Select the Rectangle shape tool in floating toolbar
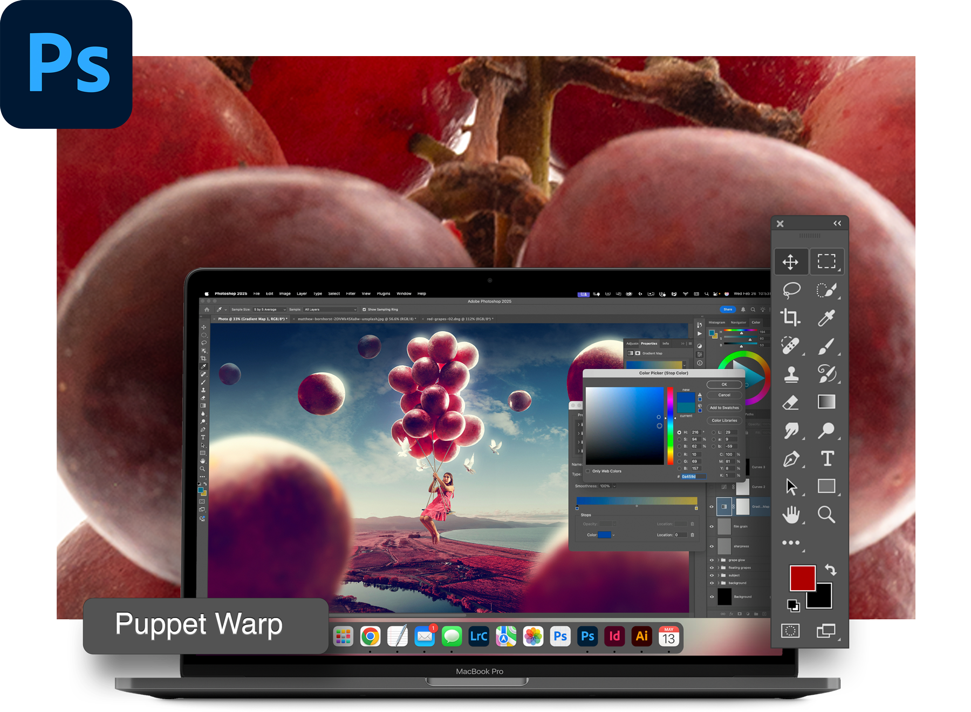Screen dimensions: 971x712 tap(826, 486)
